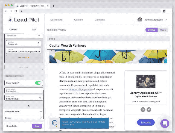Screen dimensions: 175x133
Task: Edit the Button Label Subscribe field
Action: pos(24,90)
